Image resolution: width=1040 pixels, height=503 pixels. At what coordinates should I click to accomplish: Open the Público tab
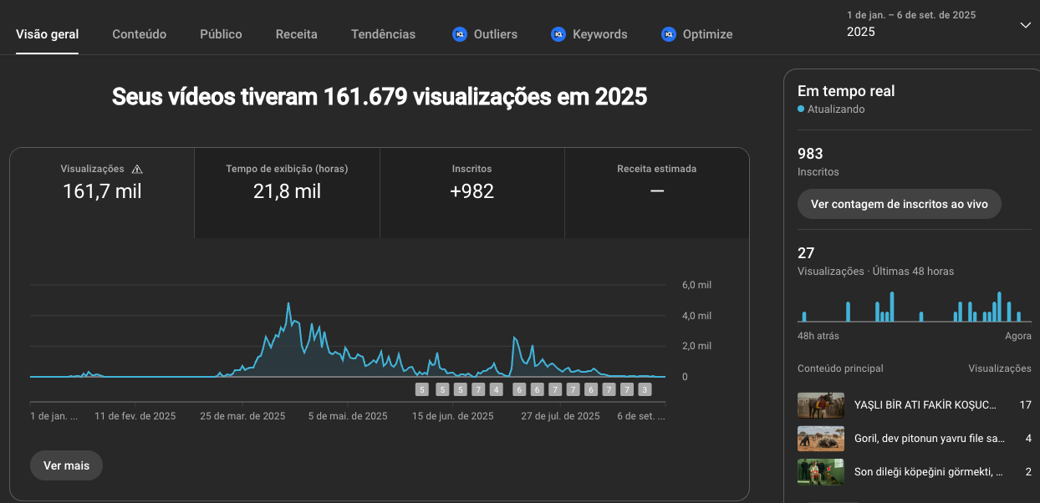pyautogui.click(x=221, y=34)
